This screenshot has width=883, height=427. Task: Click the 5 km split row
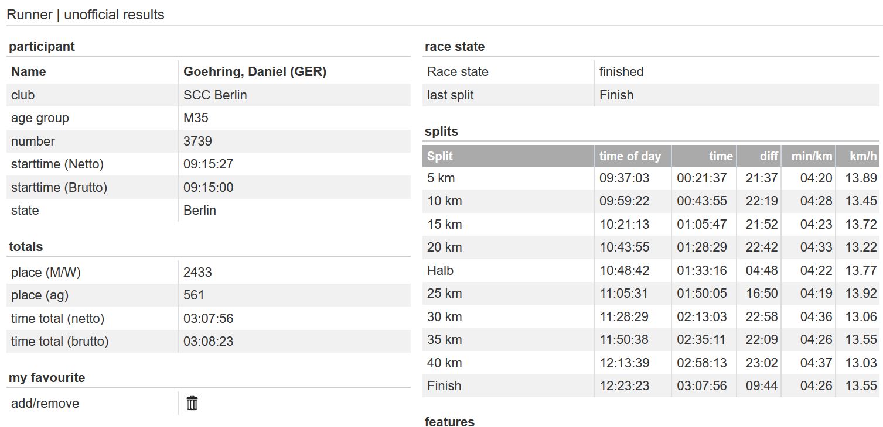651,178
